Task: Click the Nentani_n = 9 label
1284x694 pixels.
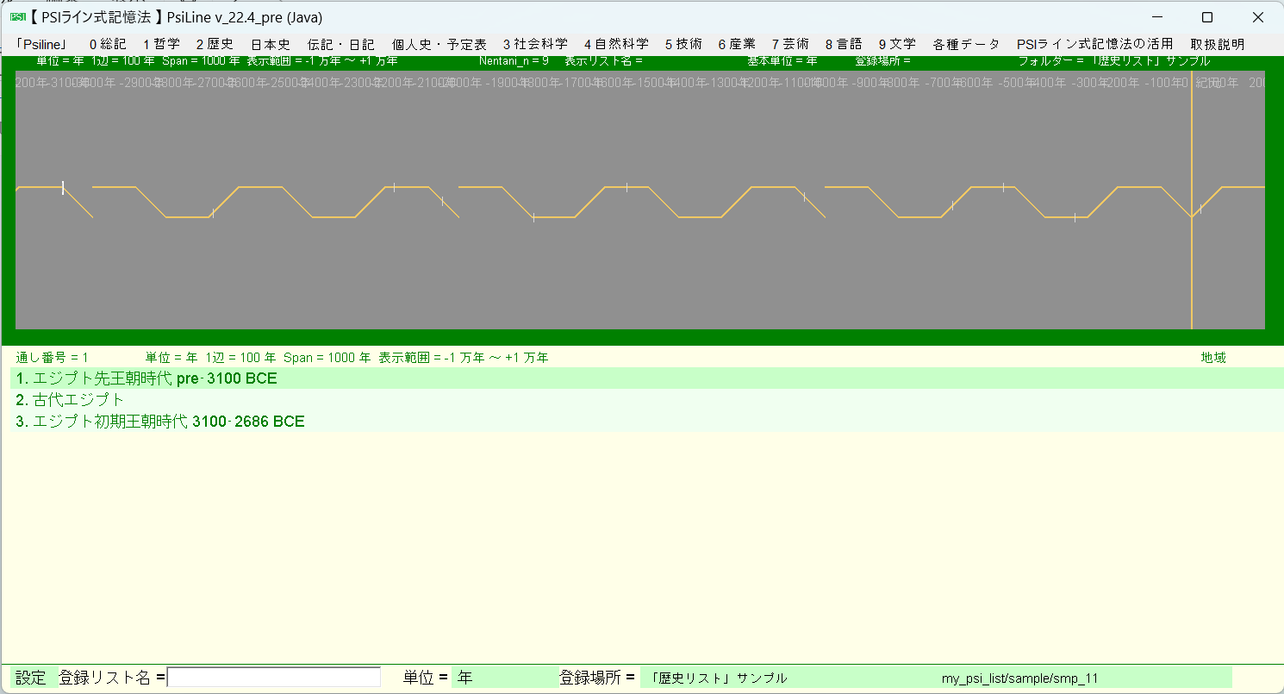Action: (x=514, y=61)
